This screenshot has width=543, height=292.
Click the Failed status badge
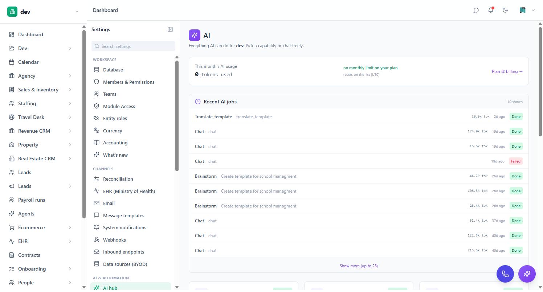(515, 161)
